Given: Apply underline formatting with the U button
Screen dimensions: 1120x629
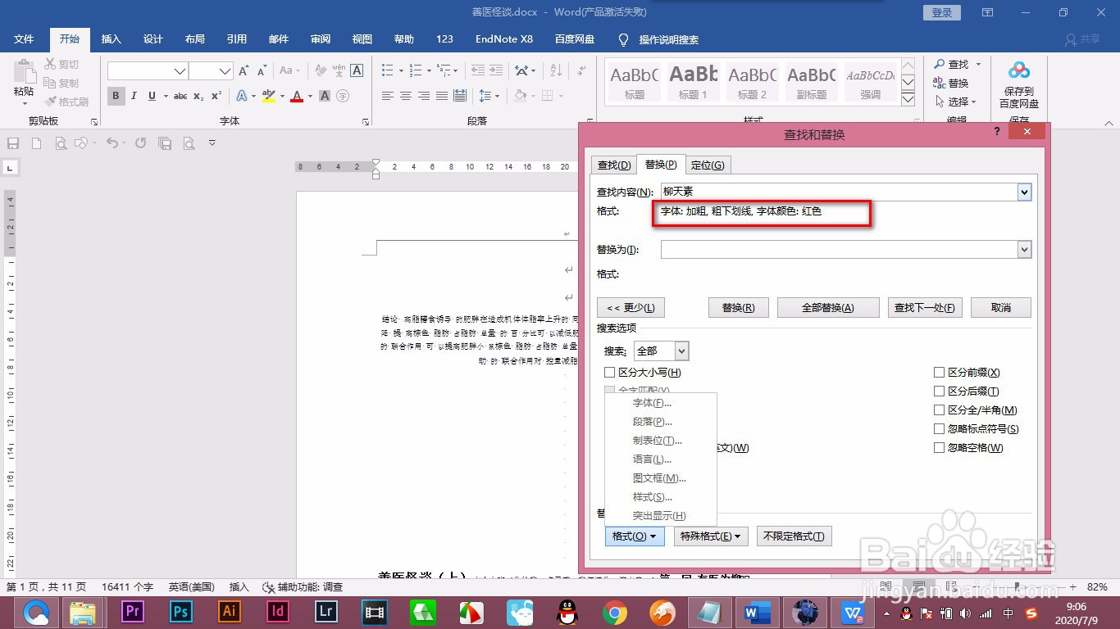Looking at the screenshot, I should tap(152, 96).
